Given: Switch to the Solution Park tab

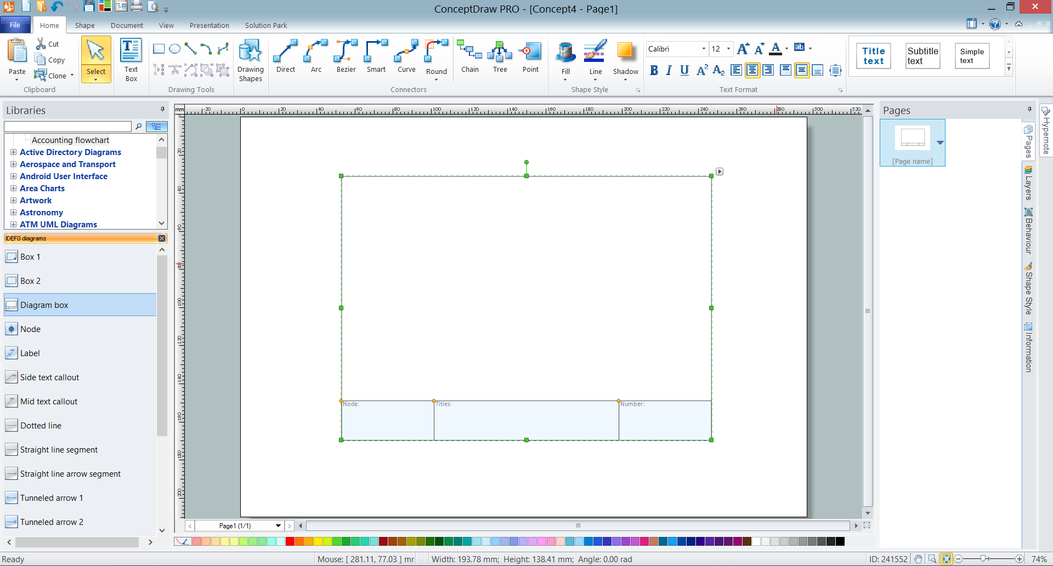Looking at the screenshot, I should [x=266, y=25].
